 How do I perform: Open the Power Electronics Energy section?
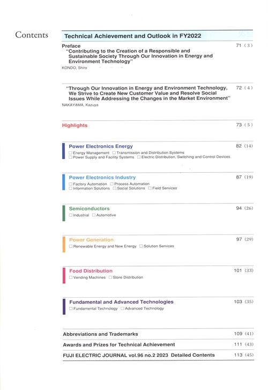[101, 146]
